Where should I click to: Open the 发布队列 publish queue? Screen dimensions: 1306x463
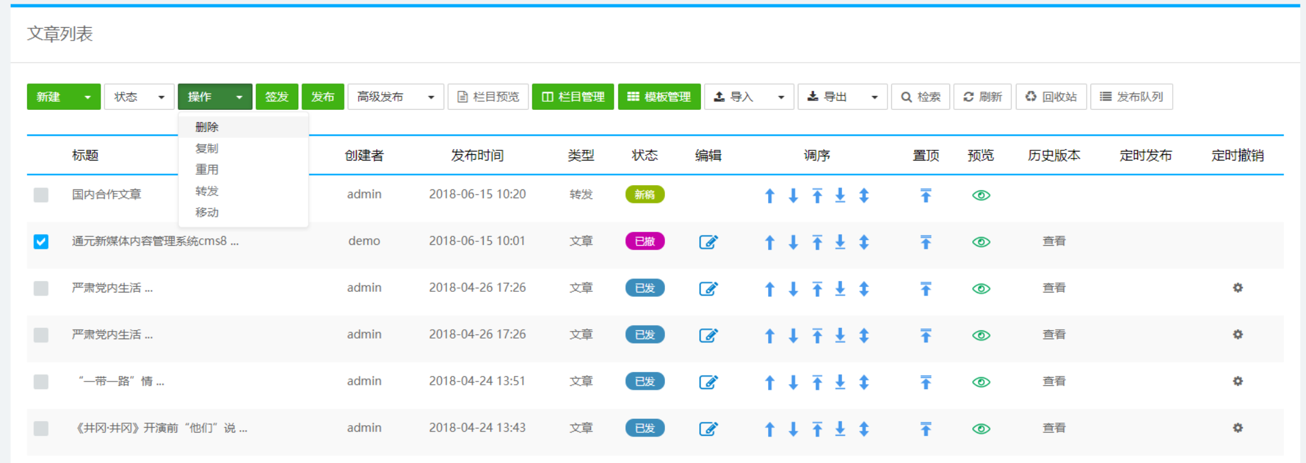click(x=1131, y=97)
